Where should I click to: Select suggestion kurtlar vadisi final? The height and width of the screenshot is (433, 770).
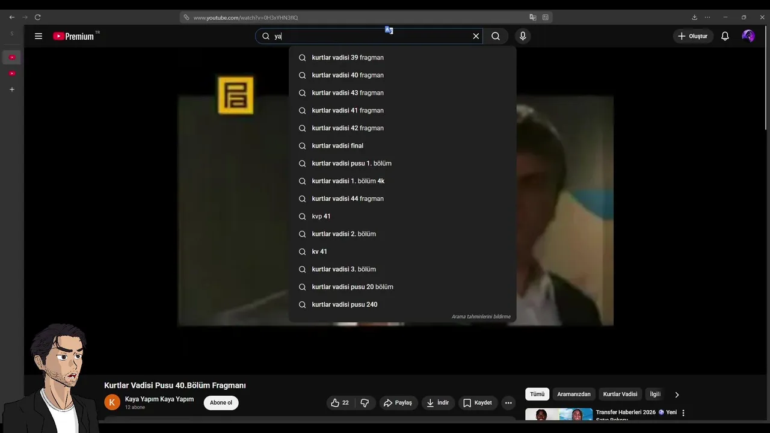coord(402,146)
